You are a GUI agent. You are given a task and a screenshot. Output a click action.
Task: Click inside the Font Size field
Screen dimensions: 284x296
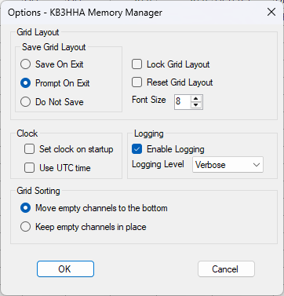coord(183,101)
